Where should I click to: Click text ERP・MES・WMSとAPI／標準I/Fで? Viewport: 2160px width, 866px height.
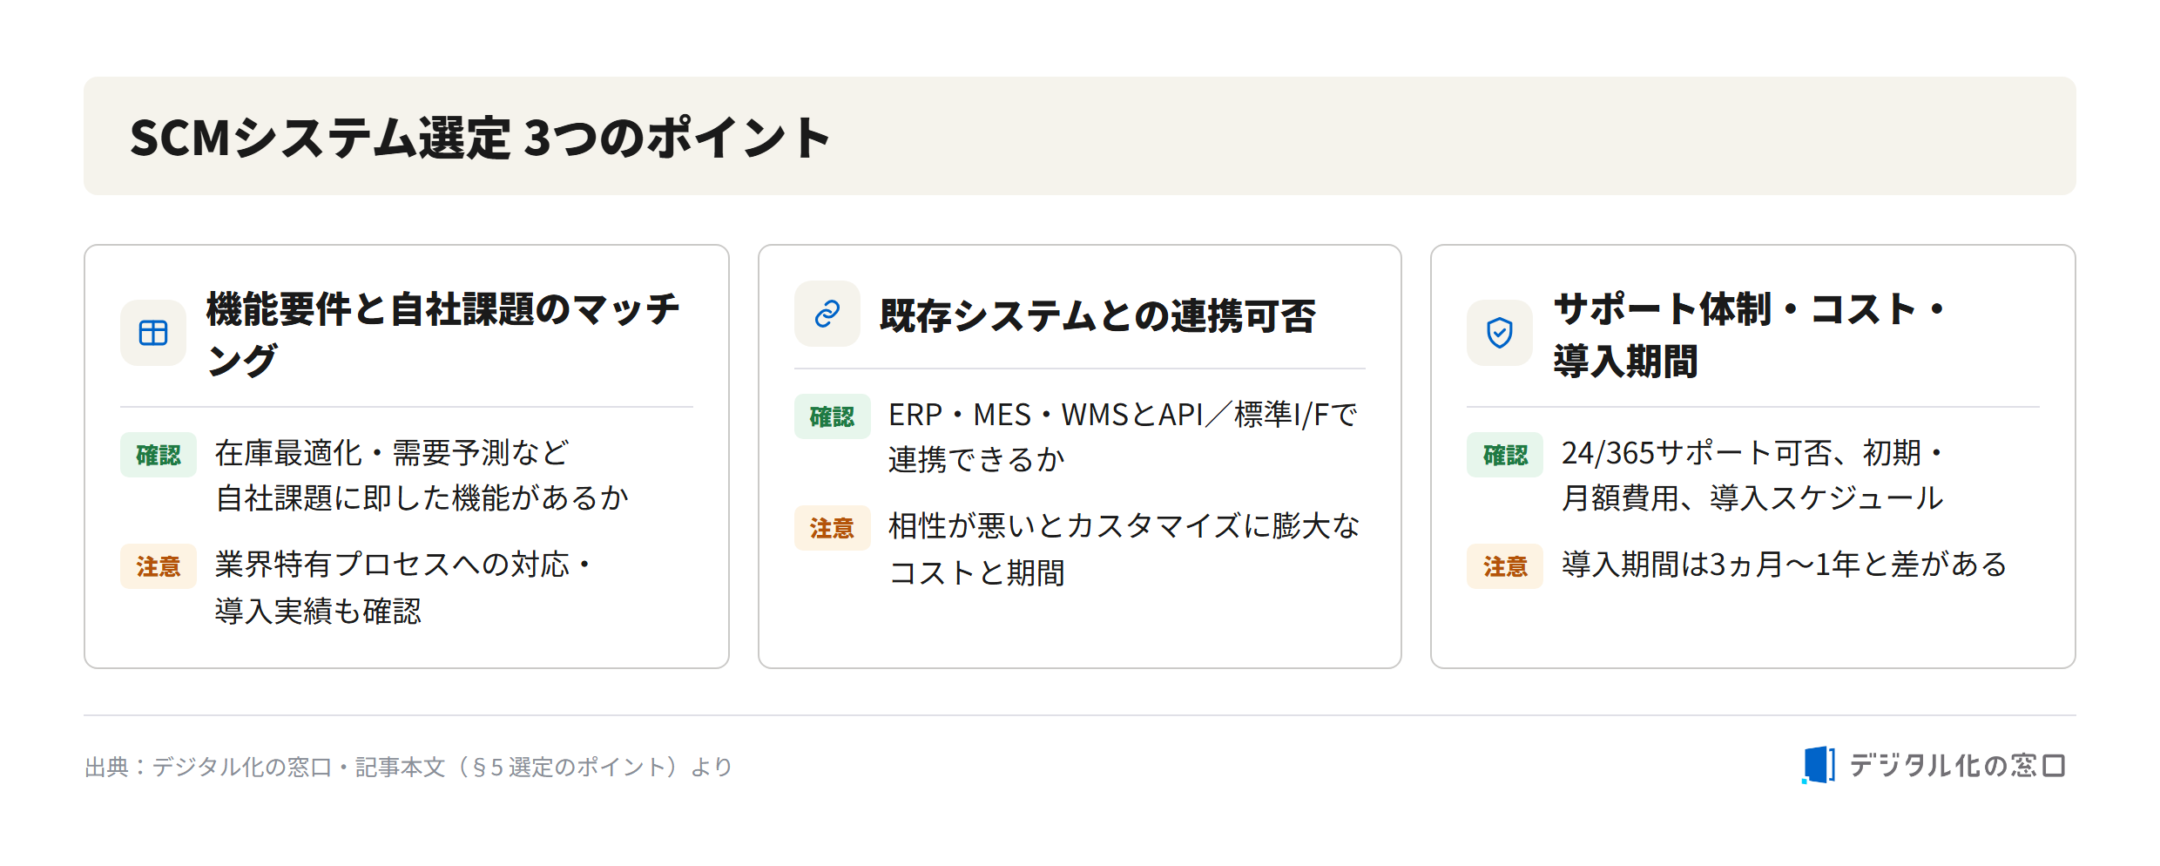(1123, 415)
